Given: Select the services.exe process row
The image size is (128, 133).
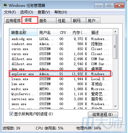Looking at the screenshot, I should coord(61,99).
